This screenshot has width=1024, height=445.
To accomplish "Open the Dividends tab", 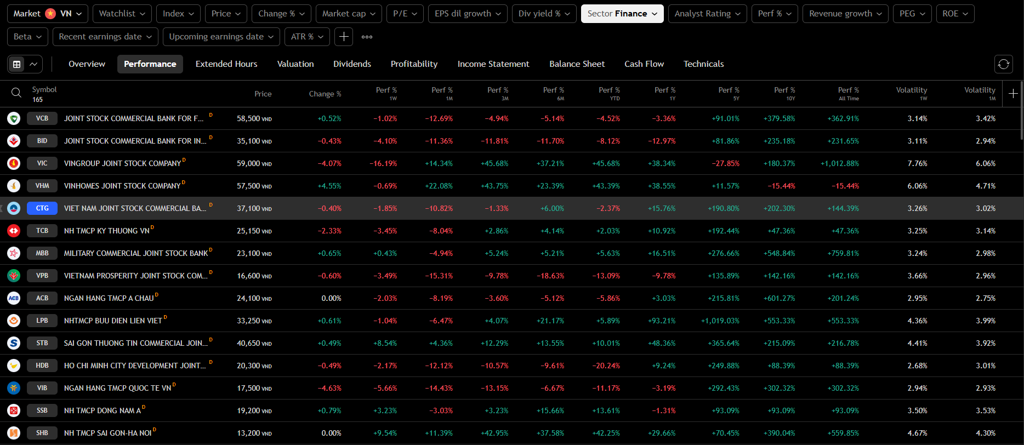I will coord(352,64).
